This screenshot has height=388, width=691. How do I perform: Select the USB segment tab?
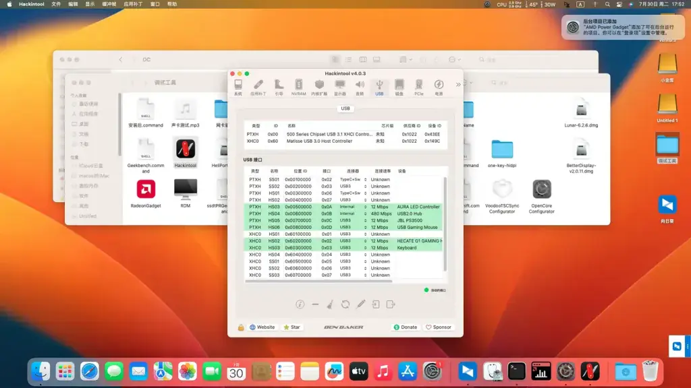click(x=345, y=108)
